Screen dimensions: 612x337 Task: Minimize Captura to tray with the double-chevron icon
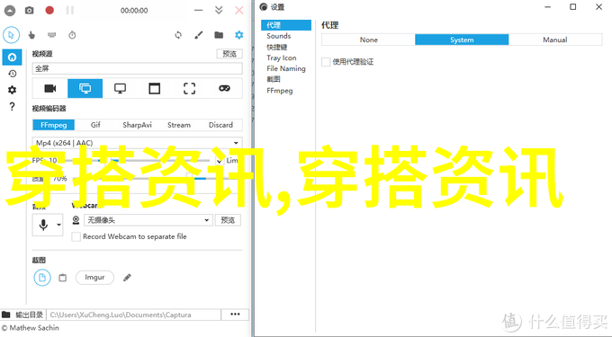[x=219, y=10]
